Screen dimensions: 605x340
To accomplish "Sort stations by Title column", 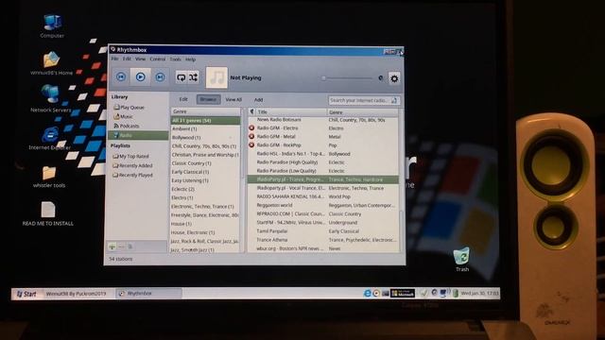I will pyautogui.click(x=291, y=112).
